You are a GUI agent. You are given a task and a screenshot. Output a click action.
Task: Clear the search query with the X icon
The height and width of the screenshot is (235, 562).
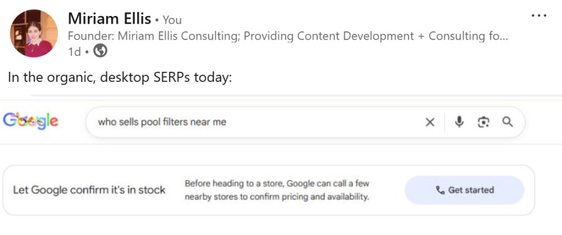[430, 122]
